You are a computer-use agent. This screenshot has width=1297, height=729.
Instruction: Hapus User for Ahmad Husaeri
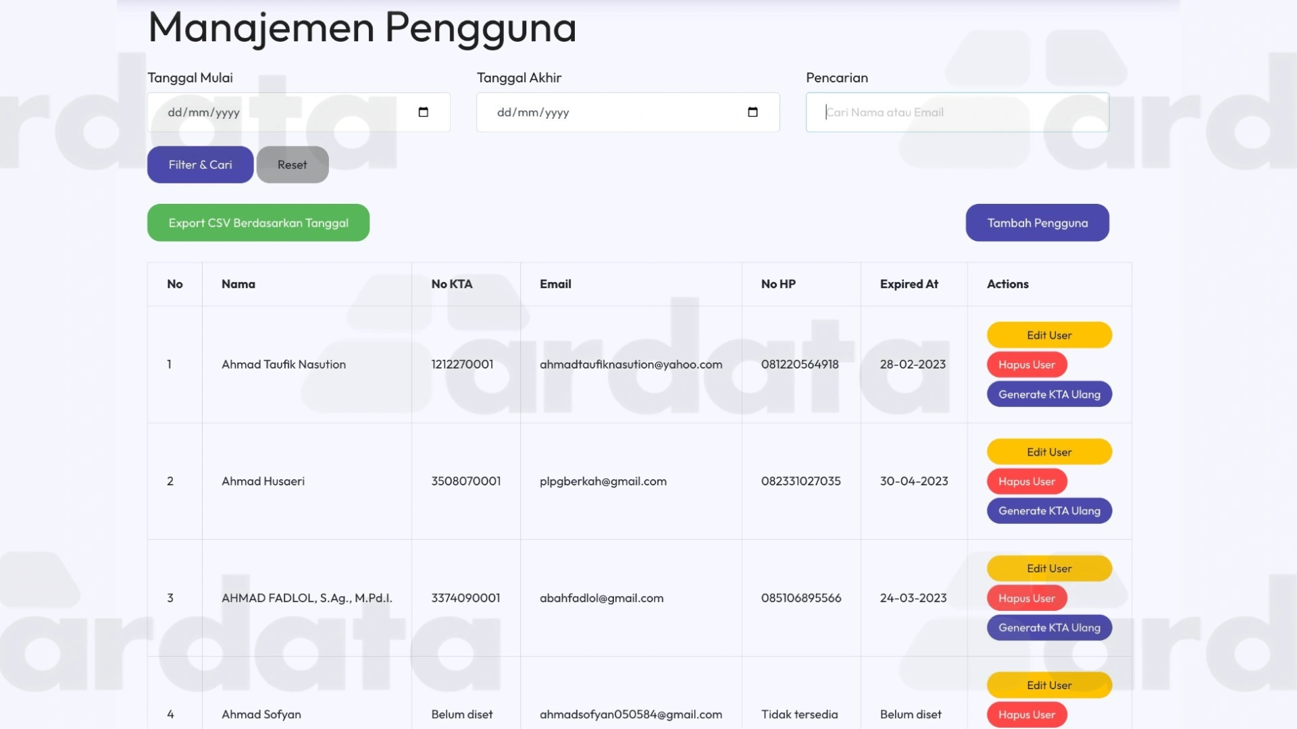point(1027,481)
